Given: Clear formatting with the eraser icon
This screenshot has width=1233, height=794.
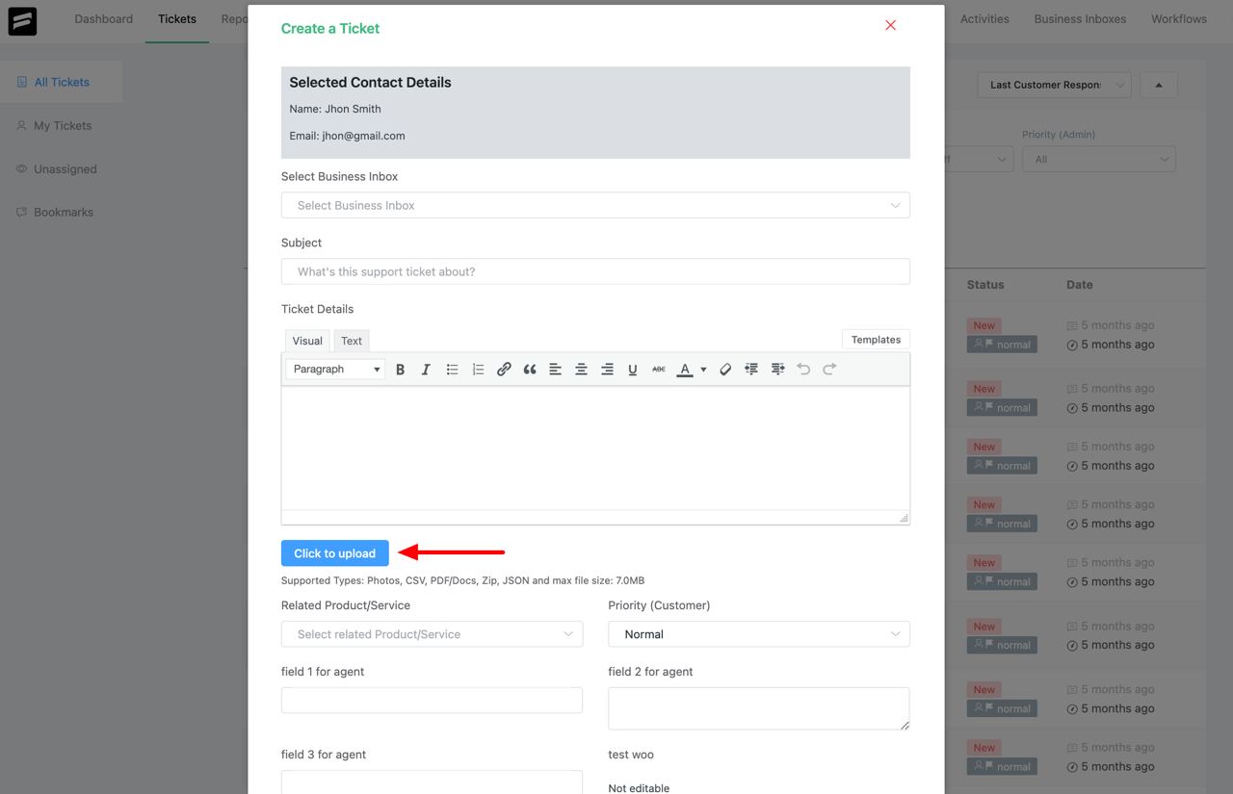Looking at the screenshot, I should [x=725, y=369].
